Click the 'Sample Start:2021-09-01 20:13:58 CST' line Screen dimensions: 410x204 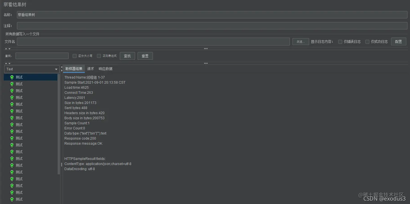95,83
